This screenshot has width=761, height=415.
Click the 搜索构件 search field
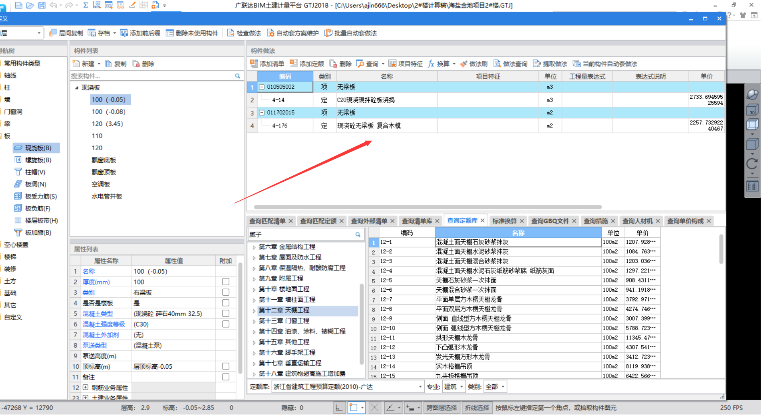coord(152,76)
